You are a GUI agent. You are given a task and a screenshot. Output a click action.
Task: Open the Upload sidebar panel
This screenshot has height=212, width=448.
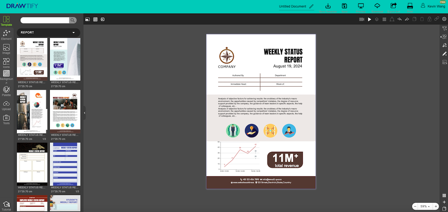(6, 105)
